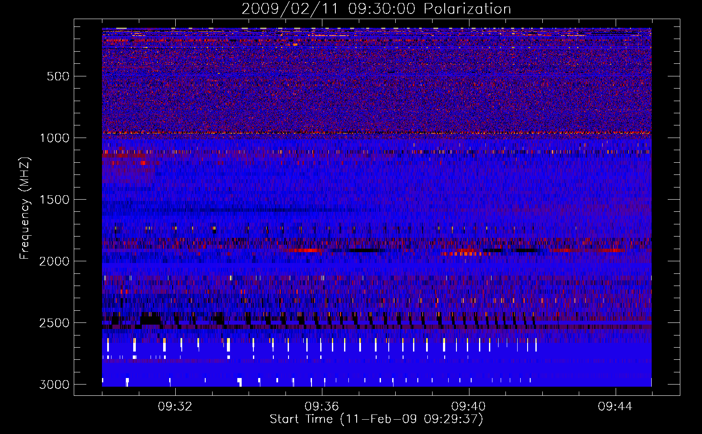Image resolution: width=702 pixels, height=434 pixels.
Task: Click the 2500 frequency tick label
Action: click(x=55, y=323)
